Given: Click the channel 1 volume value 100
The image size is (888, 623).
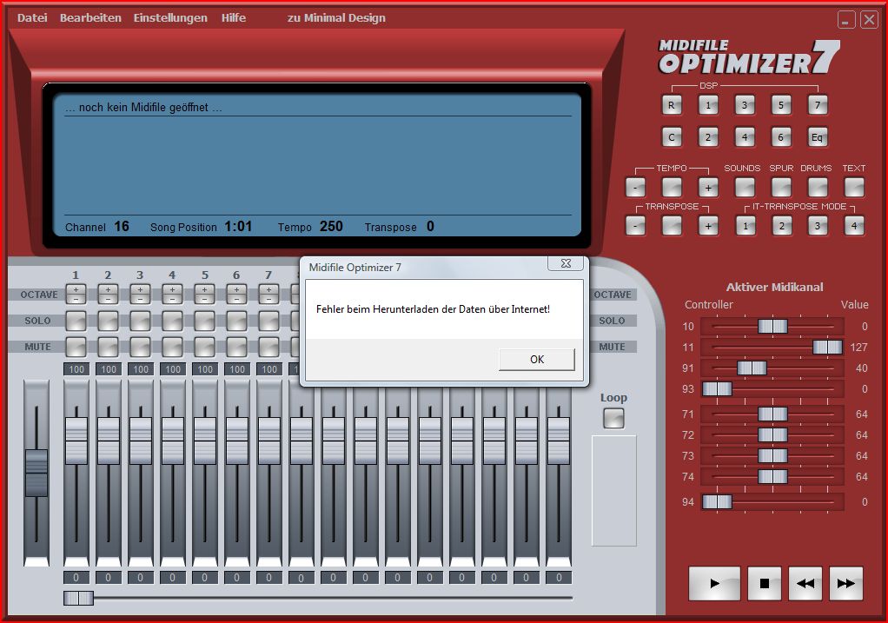Looking at the screenshot, I should click(76, 369).
